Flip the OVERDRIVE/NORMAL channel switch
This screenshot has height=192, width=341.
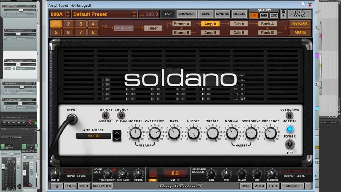[x=290, y=115]
